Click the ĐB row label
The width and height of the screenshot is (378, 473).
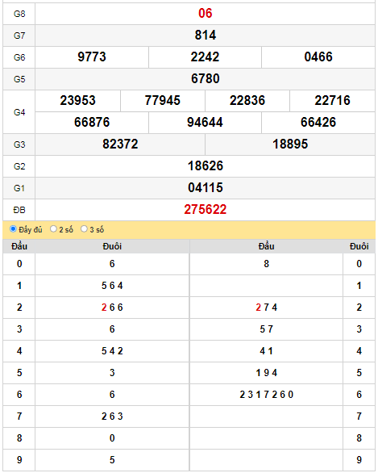(19, 210)
